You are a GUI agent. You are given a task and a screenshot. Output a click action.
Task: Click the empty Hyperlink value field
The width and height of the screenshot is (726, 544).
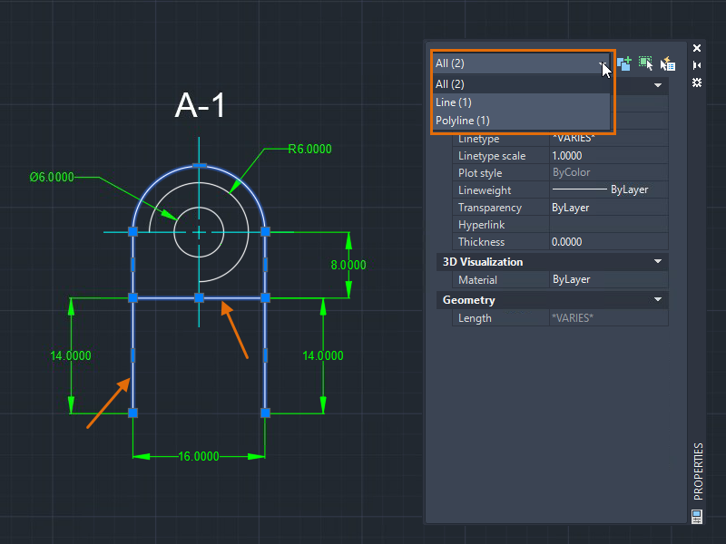(608, 224)
